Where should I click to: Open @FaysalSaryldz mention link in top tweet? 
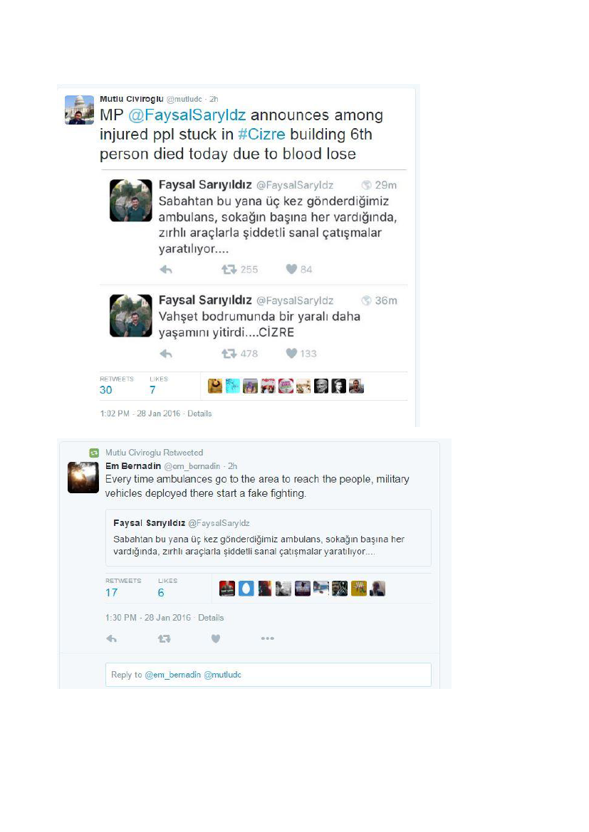[x=187, y=115]
